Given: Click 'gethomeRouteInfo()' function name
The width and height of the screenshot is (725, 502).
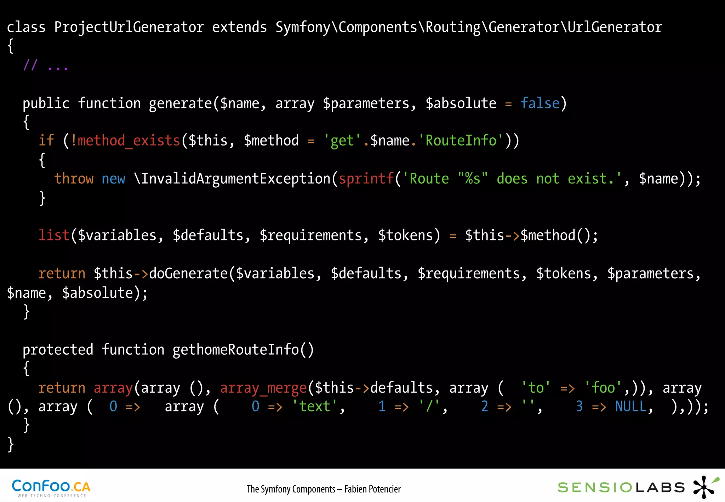Looking at the screenshot, I should (243, 350).
